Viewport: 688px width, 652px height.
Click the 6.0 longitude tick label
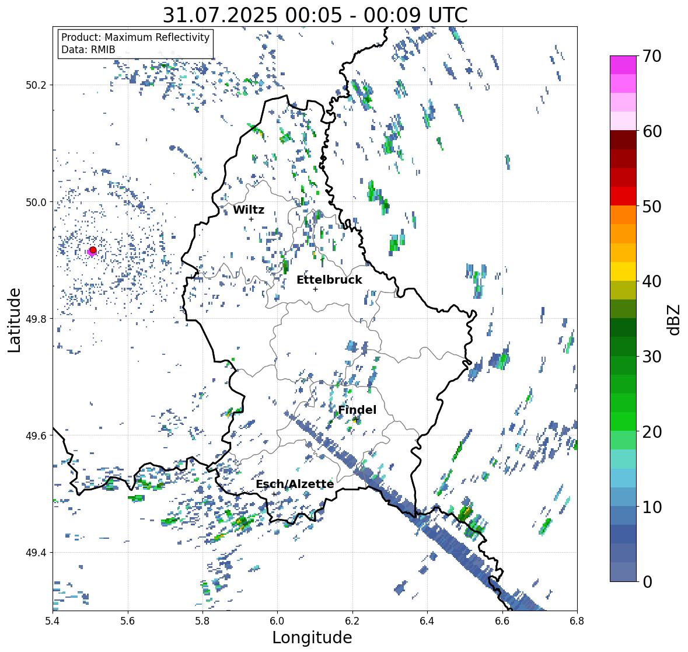click(x=277, y=621)
